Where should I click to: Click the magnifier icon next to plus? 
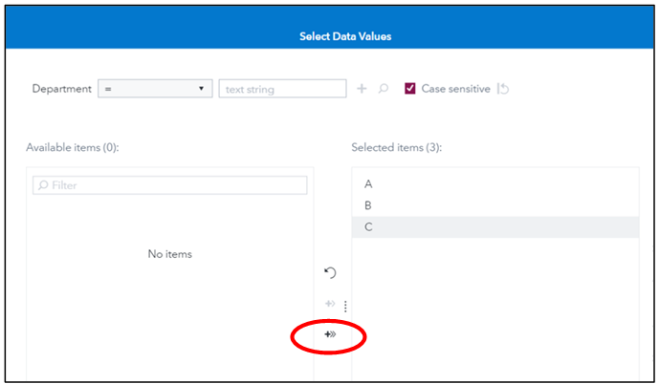[383, 89]
